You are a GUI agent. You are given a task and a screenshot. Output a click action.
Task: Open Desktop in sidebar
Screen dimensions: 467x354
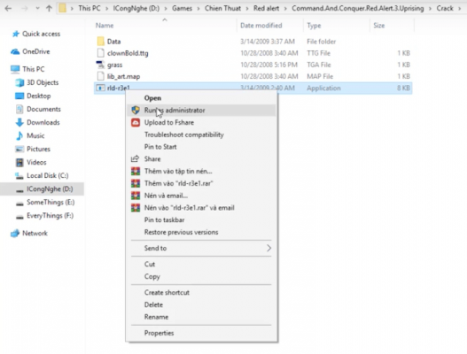(x=33, y=96)
